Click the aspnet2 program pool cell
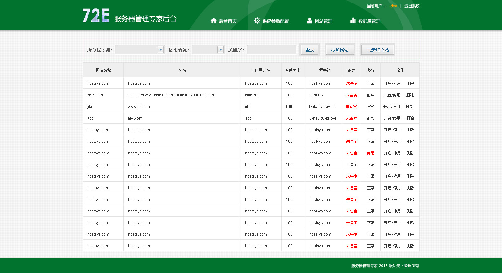 316,95
